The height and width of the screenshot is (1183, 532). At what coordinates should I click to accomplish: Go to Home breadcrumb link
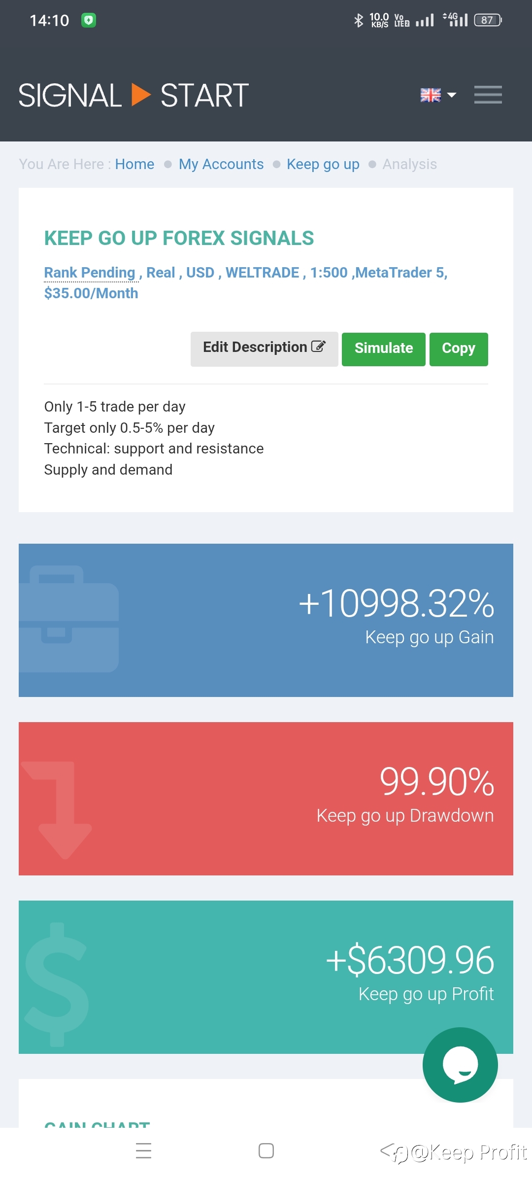pyautogui.click(x=134, y=164)
